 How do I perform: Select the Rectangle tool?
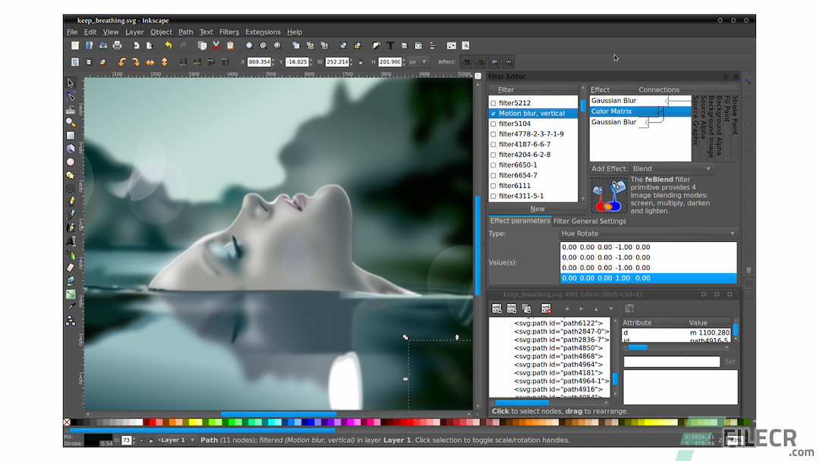[70, 136]
